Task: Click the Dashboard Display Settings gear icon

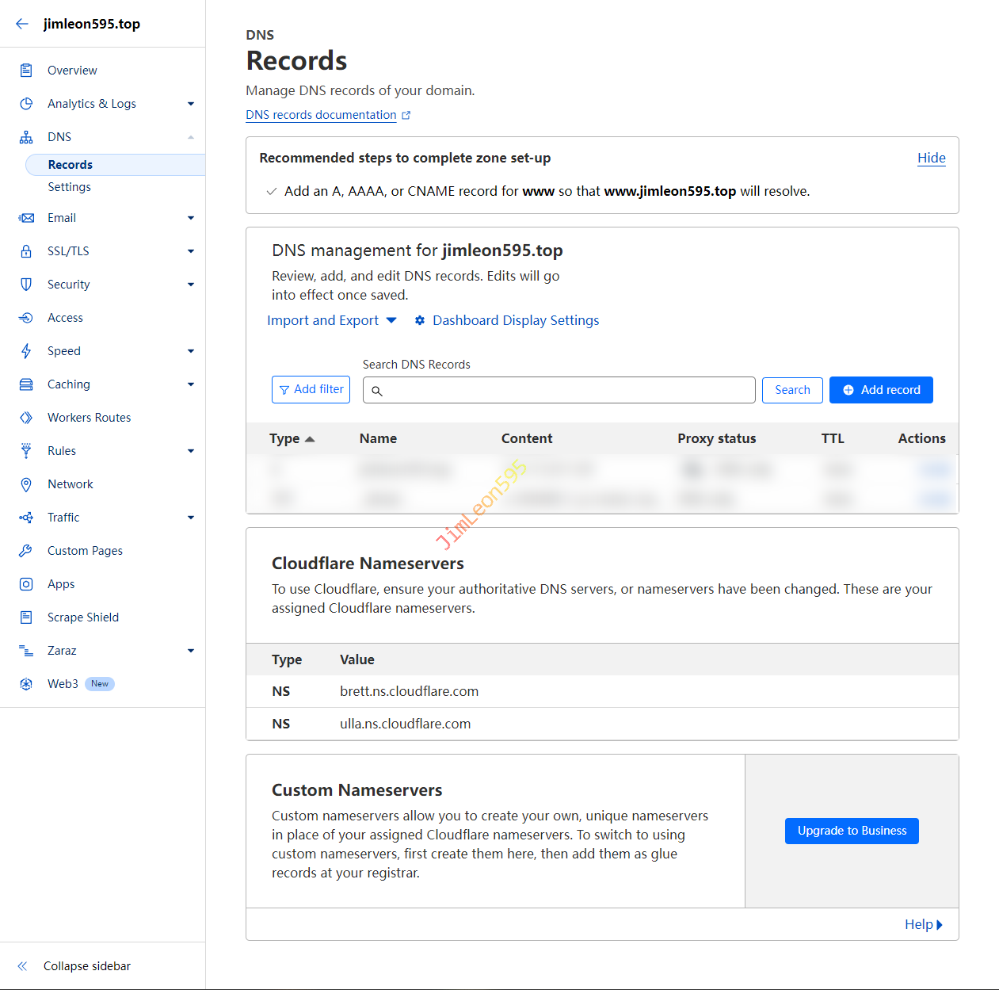Action: click(x=420, y=320)
